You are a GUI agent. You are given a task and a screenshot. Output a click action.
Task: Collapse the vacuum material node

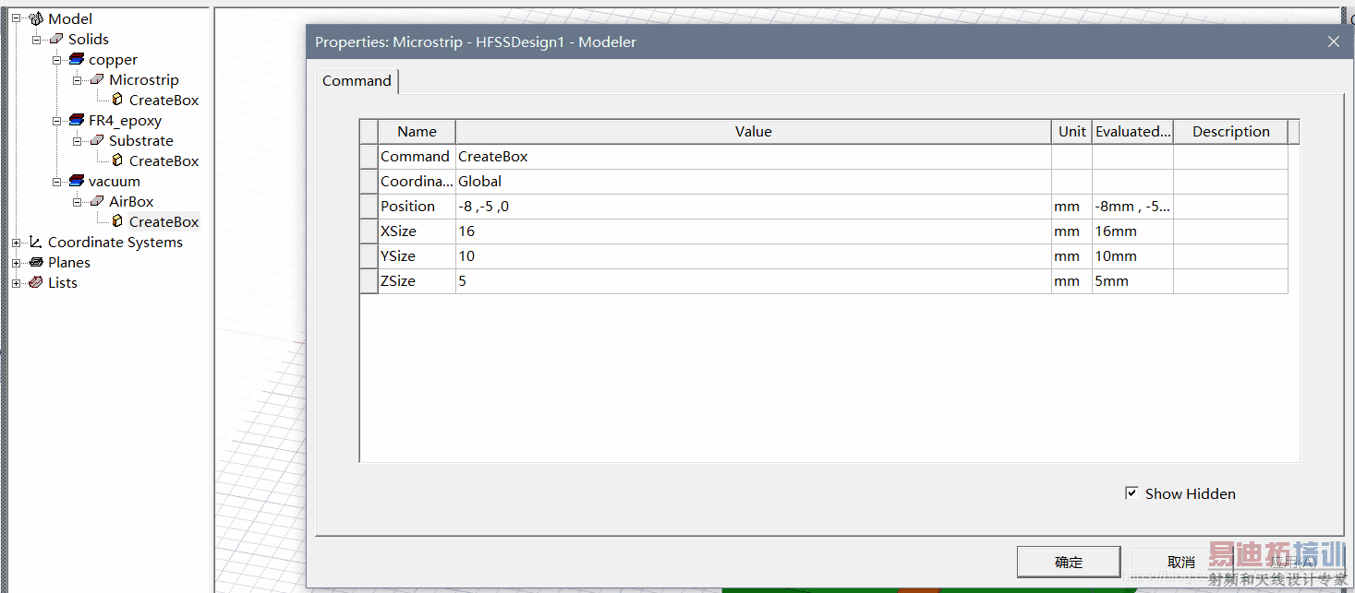pos(56,181)
